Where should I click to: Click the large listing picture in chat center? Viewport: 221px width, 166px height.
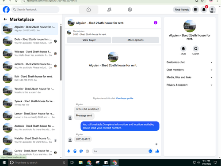tap(113, 57)
